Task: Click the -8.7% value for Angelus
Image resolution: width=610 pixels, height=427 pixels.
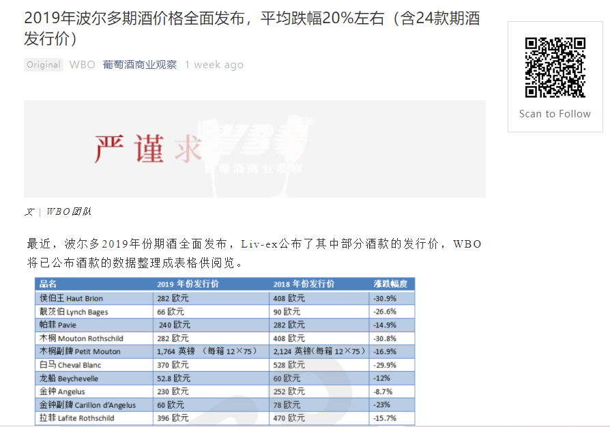Action: [383, 392]
